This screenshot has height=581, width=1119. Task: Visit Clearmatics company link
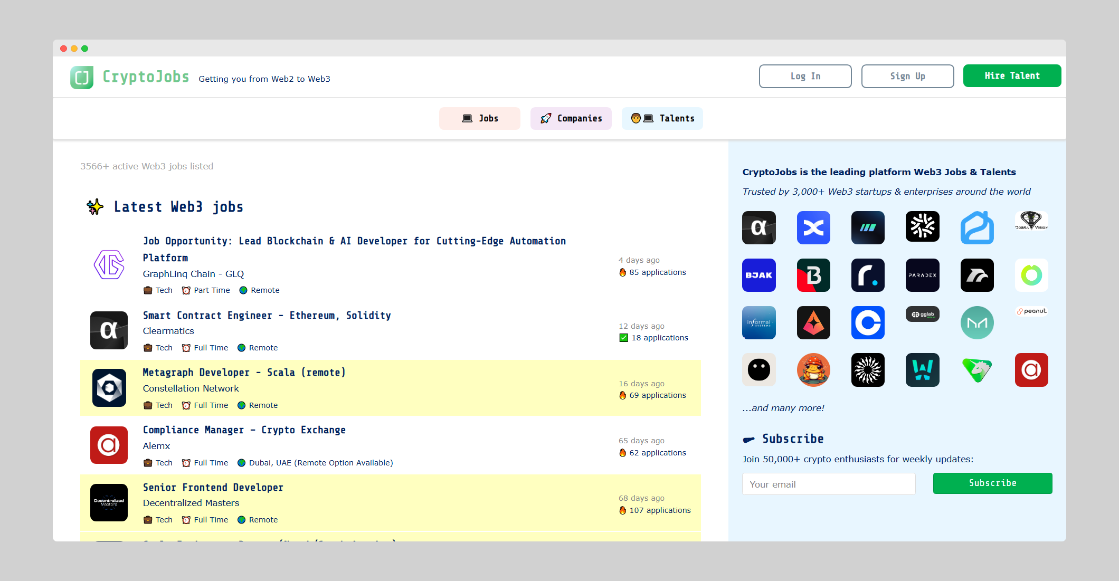coord(168,331)
